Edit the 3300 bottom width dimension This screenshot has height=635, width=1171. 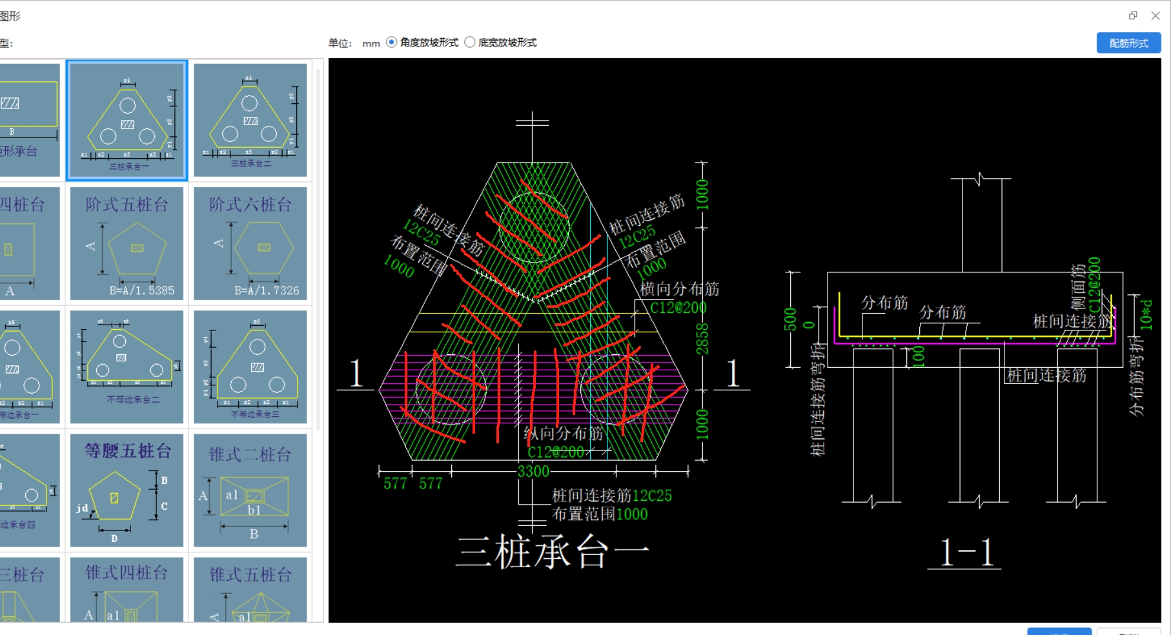533,471
